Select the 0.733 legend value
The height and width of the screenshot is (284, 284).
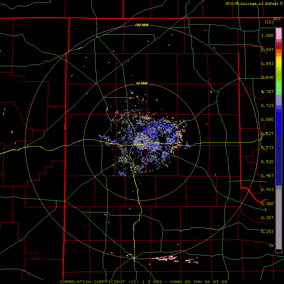pyautogui.click(x=267, y=105)
